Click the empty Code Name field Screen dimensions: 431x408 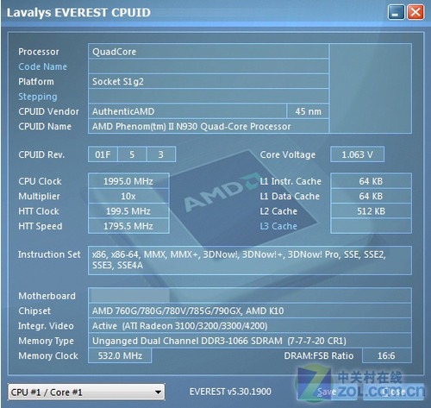point(209,66)
